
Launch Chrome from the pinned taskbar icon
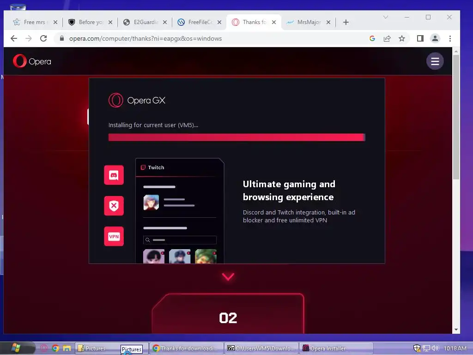[x=55, y=348]
